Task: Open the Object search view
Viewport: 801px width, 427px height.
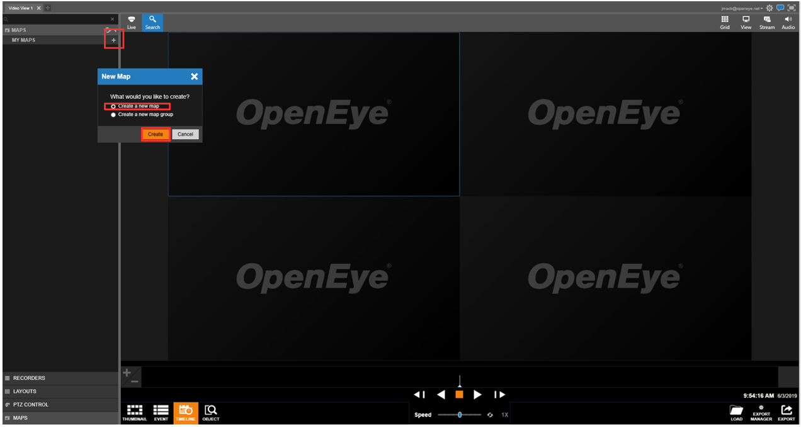Action: click(211, 412)
